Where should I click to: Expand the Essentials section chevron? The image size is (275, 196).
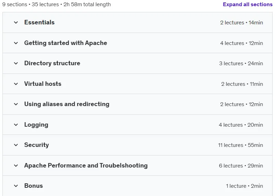point(16,22)
